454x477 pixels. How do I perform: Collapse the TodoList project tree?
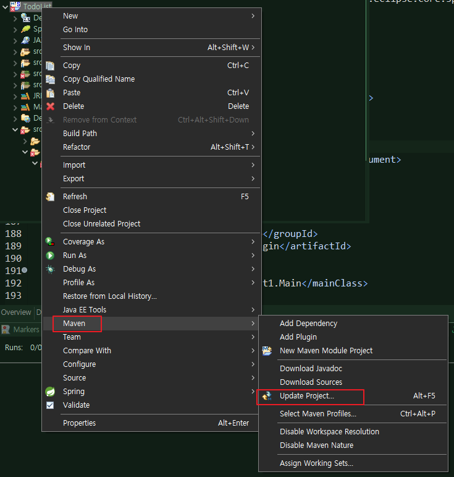click(x=5, y=7)
